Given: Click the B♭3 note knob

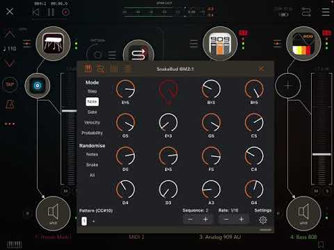Looking at the screenshot, I should coord(211,90).
